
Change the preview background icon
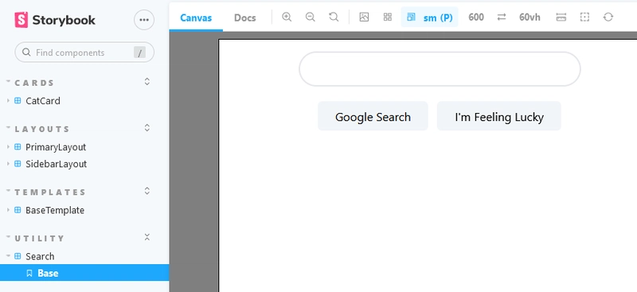point(364,17)
